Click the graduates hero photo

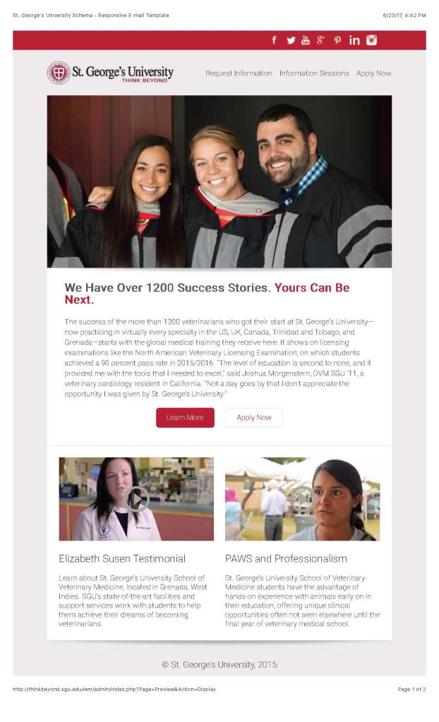pyautogui.click(x=219, y=181)
